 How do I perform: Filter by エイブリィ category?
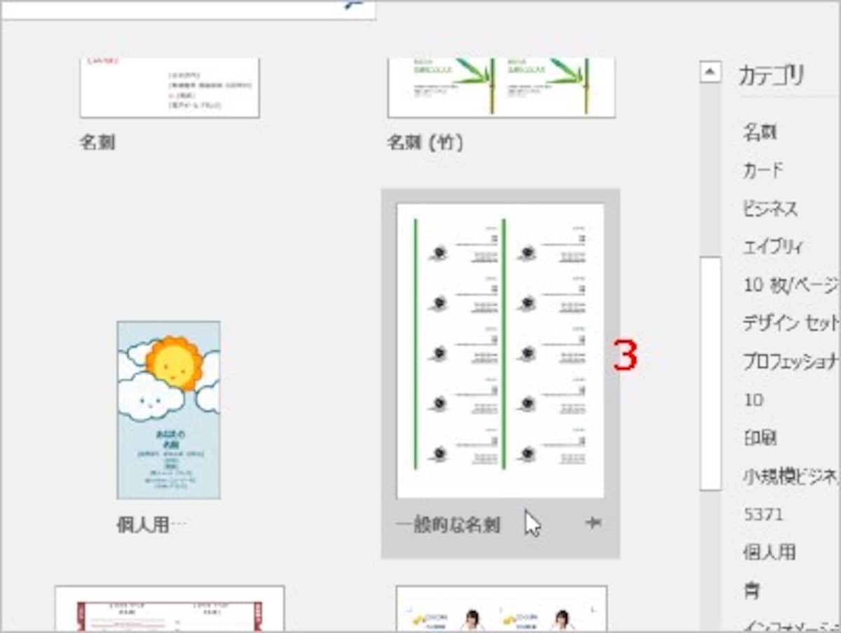pyautogui.click(x=773, y=247)
